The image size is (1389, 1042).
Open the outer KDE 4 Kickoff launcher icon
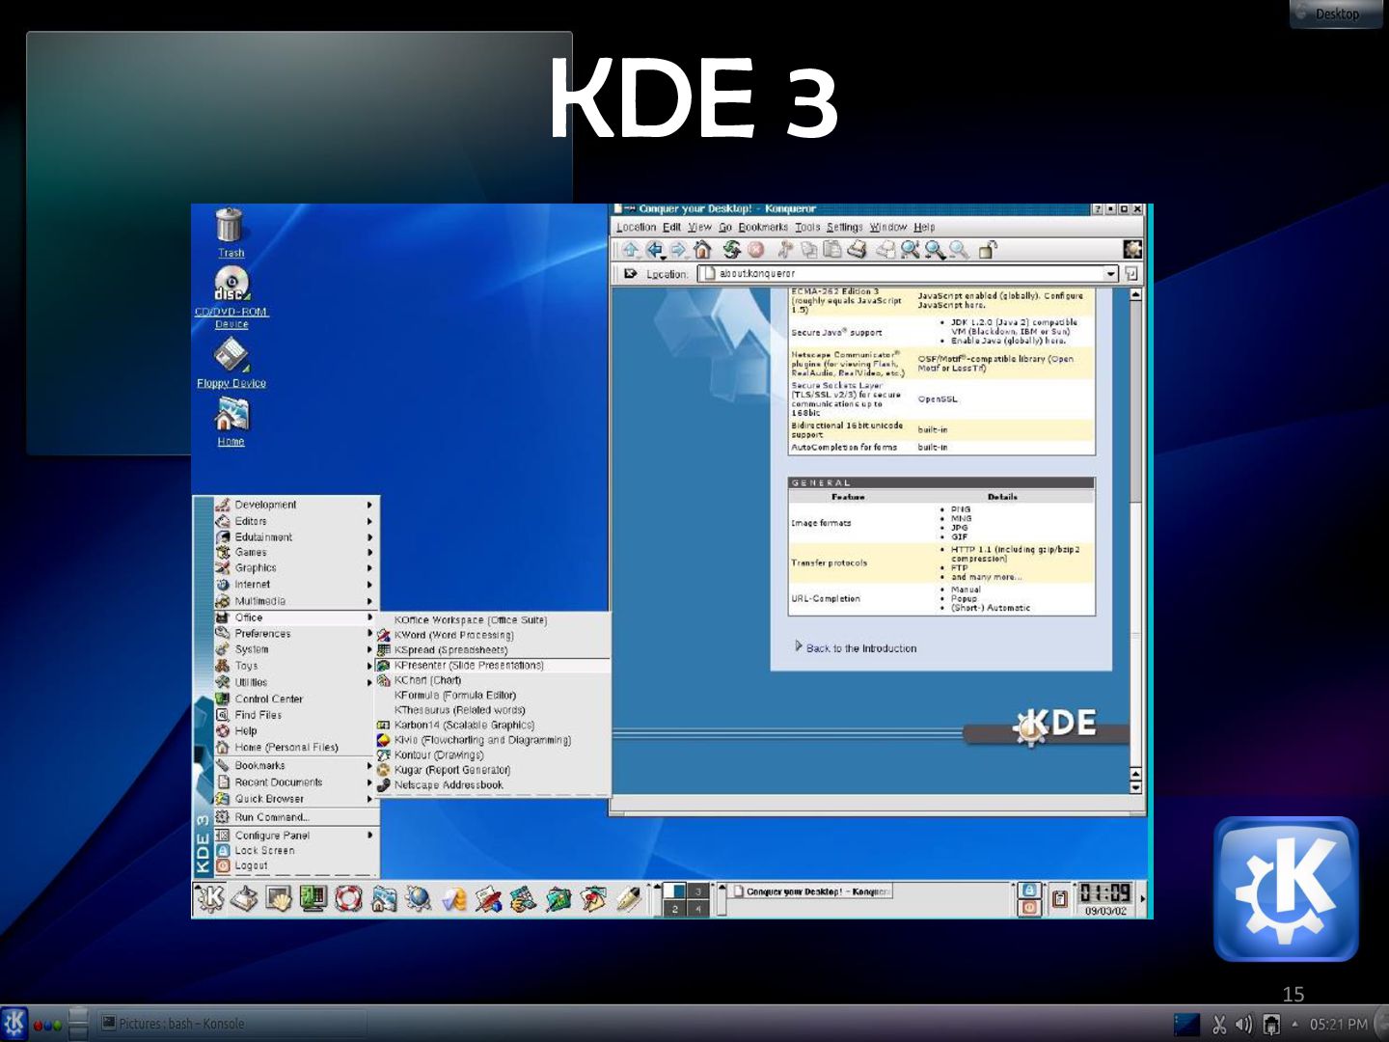tap(14, 1023)
